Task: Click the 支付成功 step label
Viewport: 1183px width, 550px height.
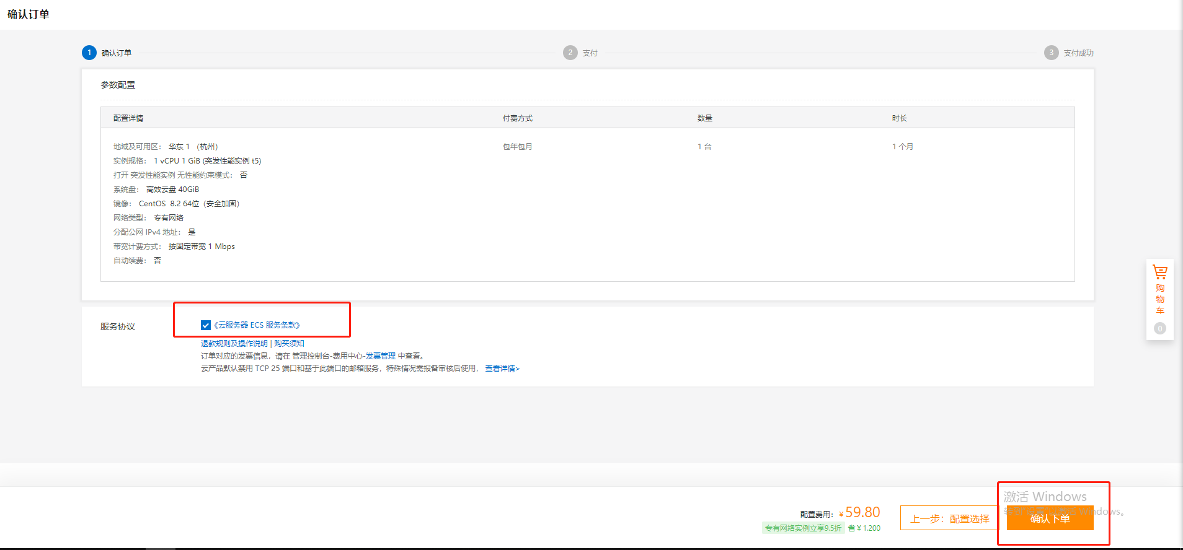Action: [x=1079, y=53]
